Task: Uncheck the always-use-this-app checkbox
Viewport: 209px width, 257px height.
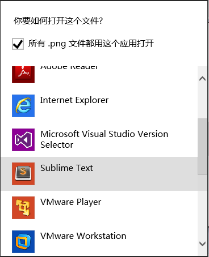Action: 18,44
